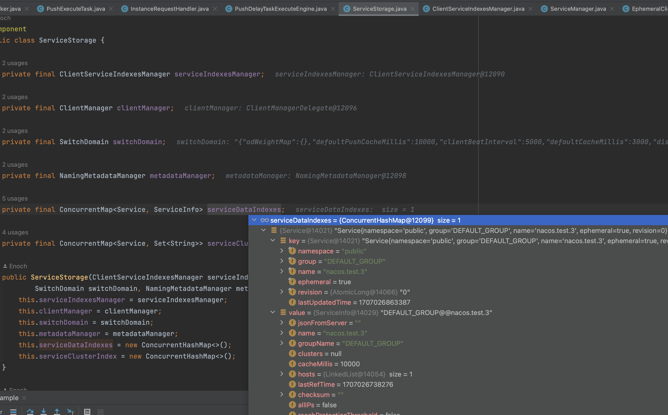This screenshot has width=668, height=415.
Task: Collapse the {Service@14021} map entry node
Action: click(x=263, y=230)
